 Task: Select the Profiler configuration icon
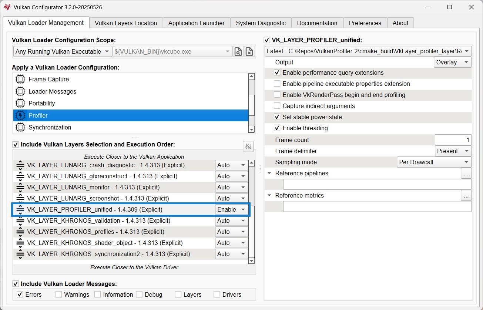(20, 115)
